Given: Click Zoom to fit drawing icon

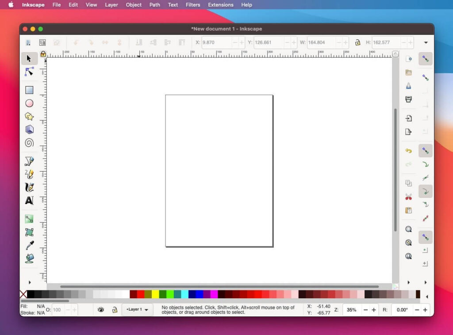Looking at the screenshot, I should point(408,243).
